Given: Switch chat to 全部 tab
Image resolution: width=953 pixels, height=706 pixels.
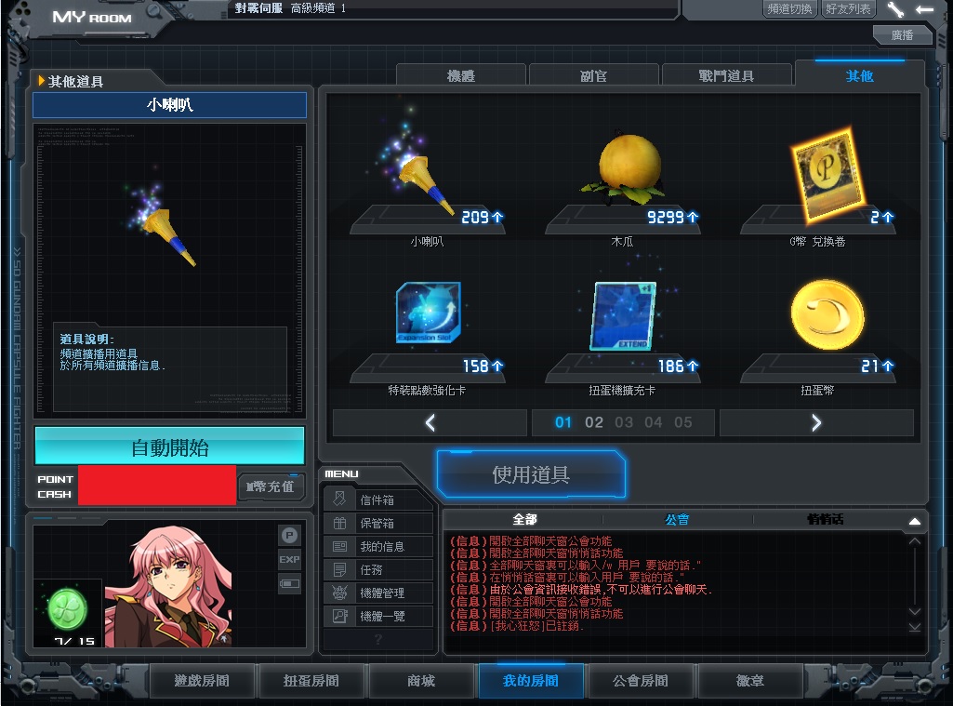Looking at the screenshot, I should (x=524, y=519).
